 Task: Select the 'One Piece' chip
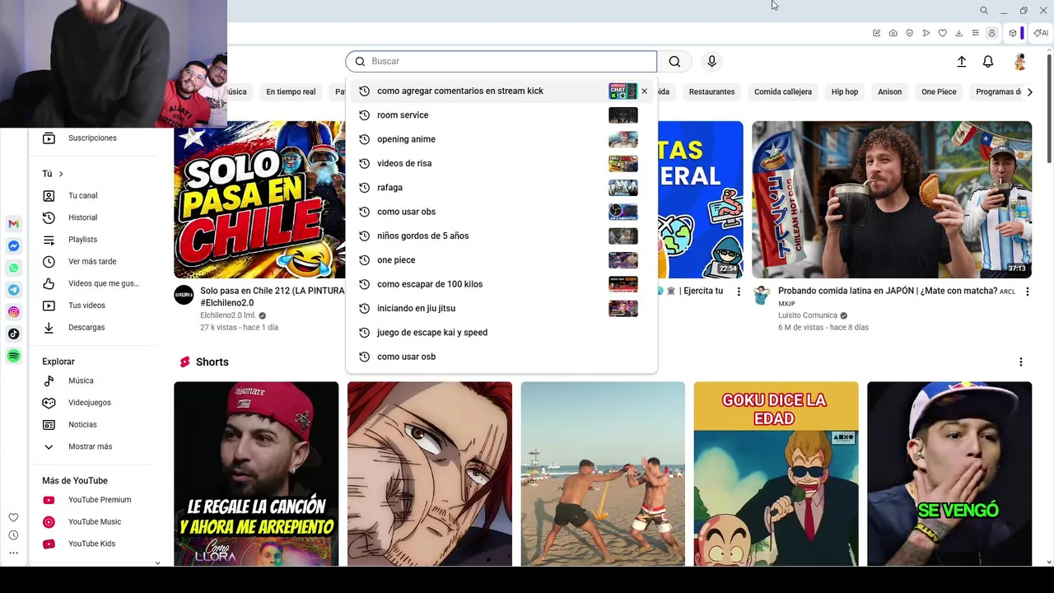click(x=939, y=91)
